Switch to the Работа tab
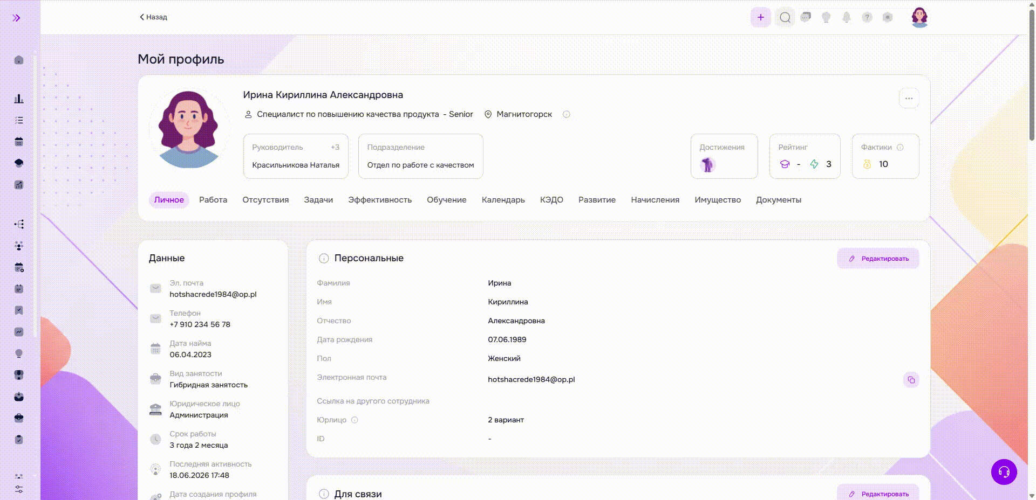This screenshot has height=500, width=1036. [213, 200]
